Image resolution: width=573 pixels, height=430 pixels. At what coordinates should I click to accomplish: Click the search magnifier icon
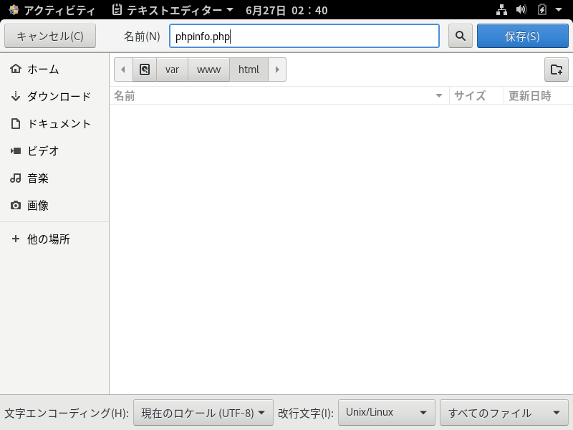click(460, 36)
